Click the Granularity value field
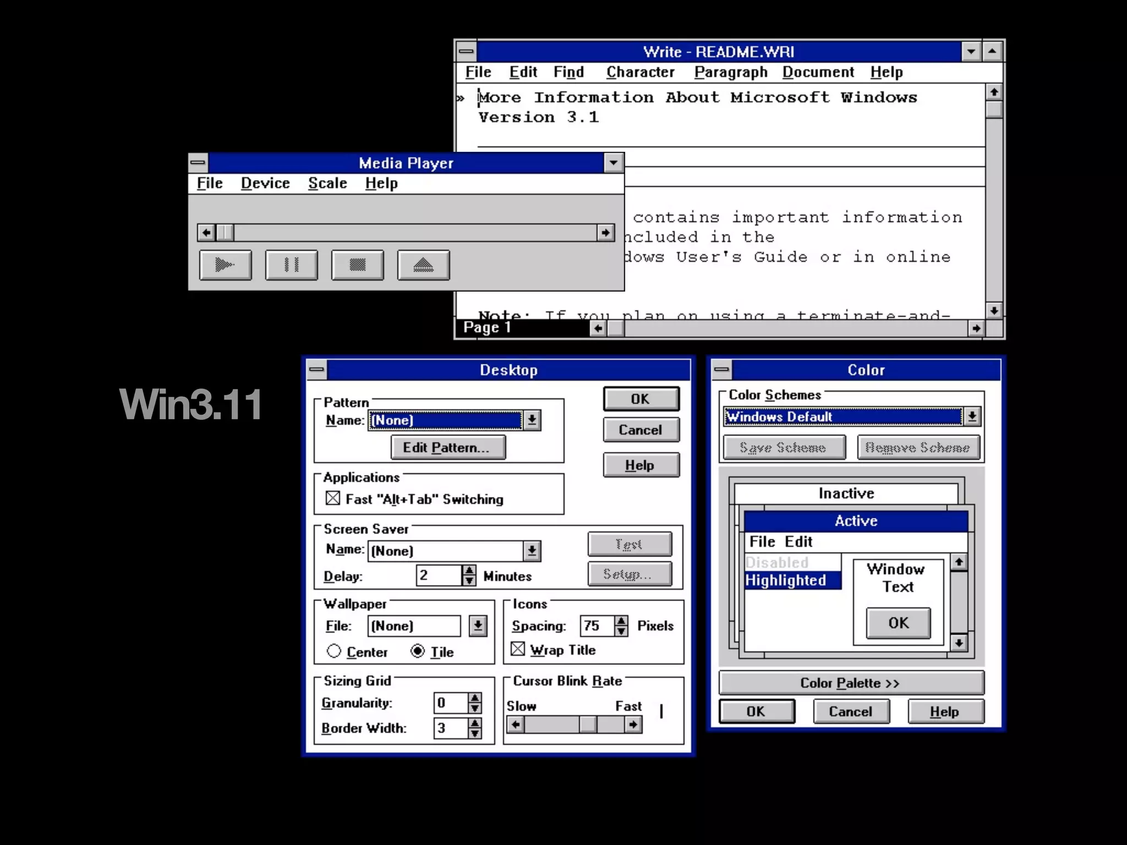 [x=450, y=703]
